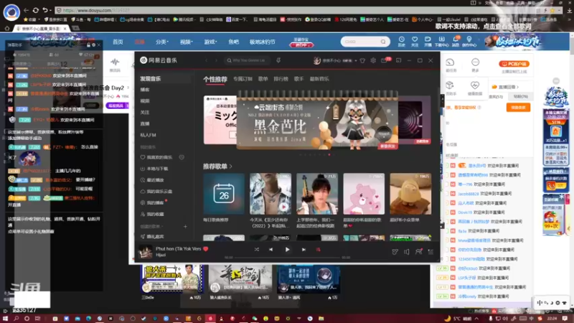Image resolution: width=574 pixels, height=323 pixels.
Task: Open the skin theme shirt icon
Action: point(362,60)
